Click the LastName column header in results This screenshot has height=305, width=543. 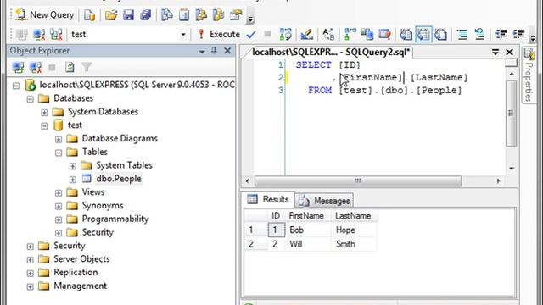354,216
